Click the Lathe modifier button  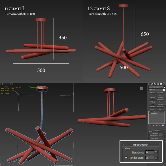(153, 104)
